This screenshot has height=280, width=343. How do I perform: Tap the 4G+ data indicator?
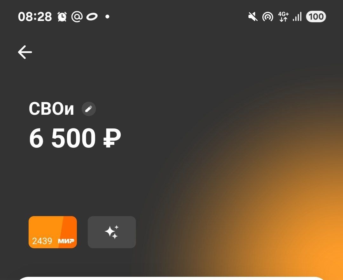coord(283,17)
